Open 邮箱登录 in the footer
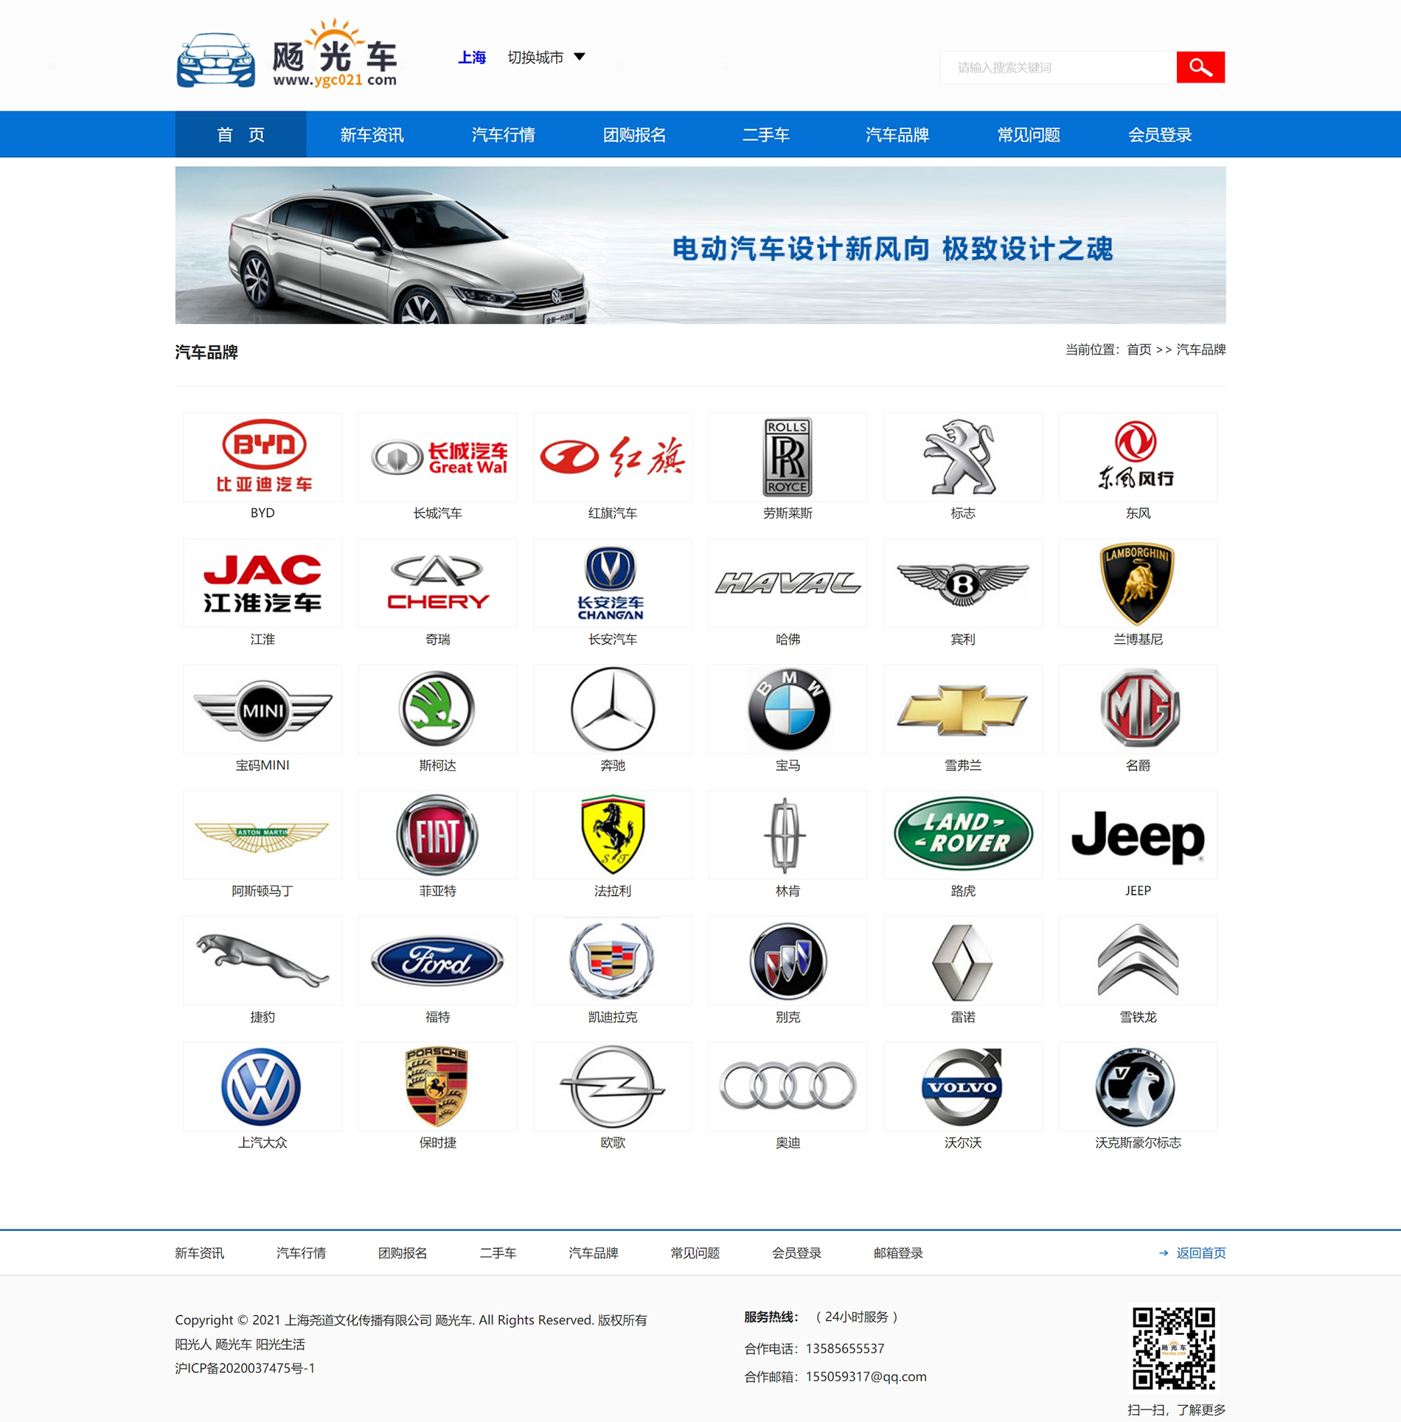 click(x=898, y=1252)
